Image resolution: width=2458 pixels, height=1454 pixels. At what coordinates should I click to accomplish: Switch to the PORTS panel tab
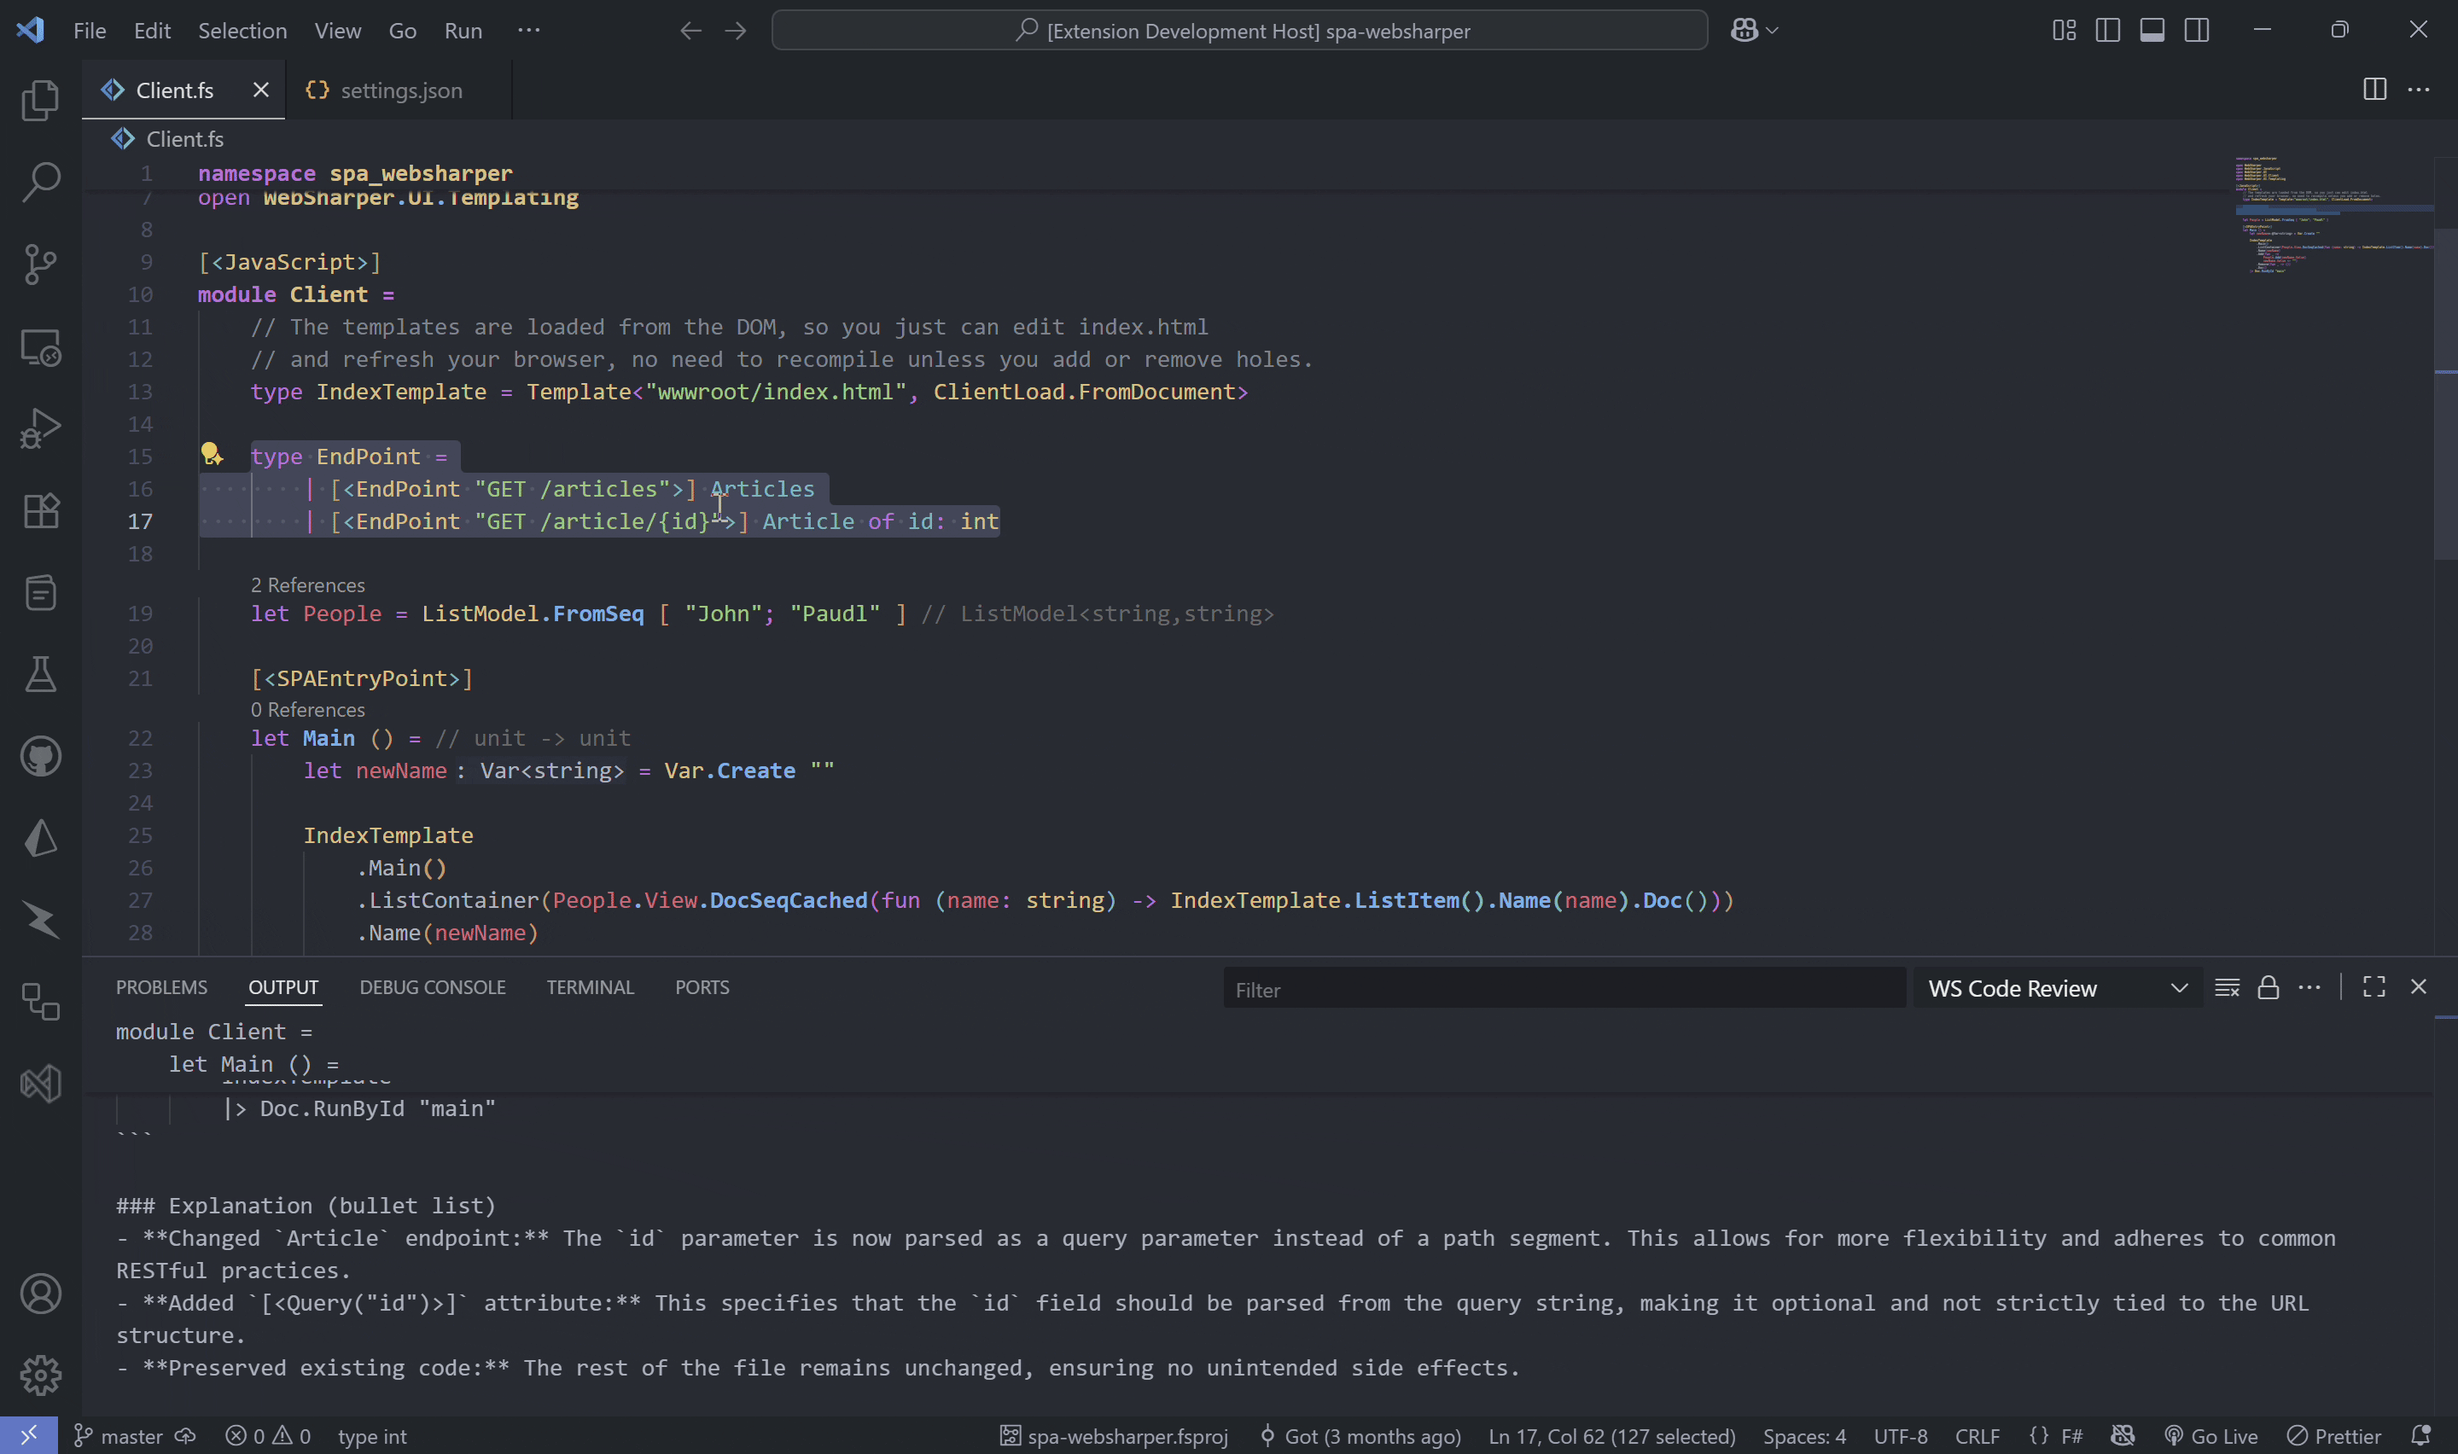coord(702,987)
